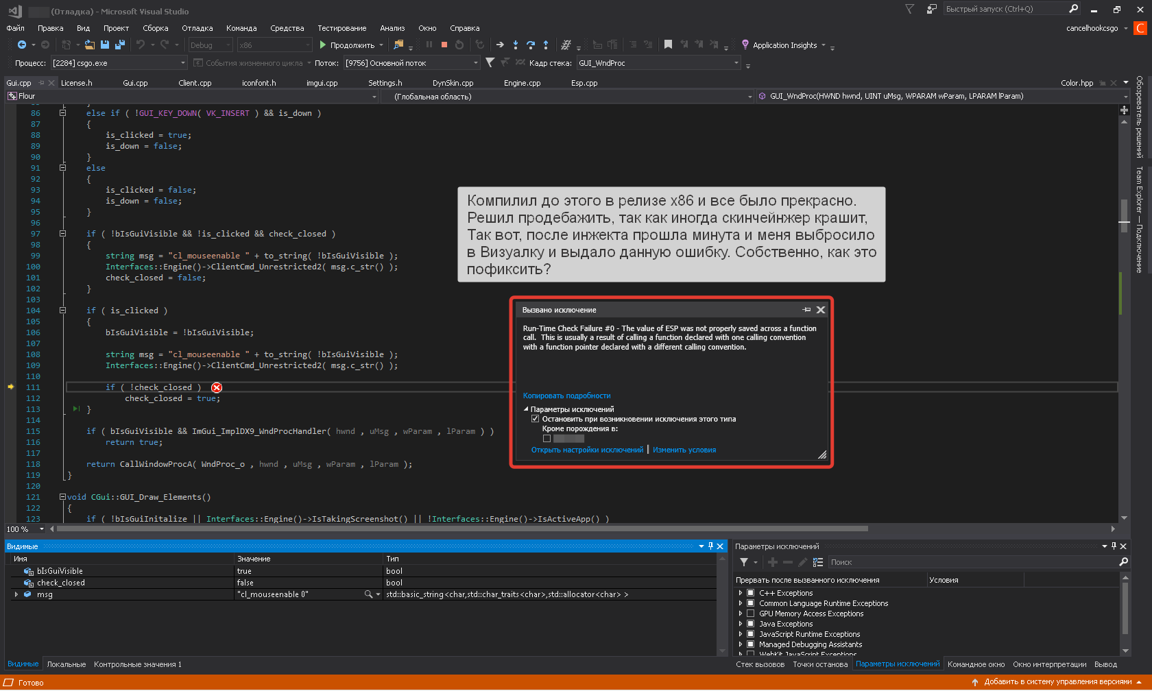Toggle the C++ Exceptions checkbox
This screenshot has width=1152, height=691.
[x=750, y=593]
